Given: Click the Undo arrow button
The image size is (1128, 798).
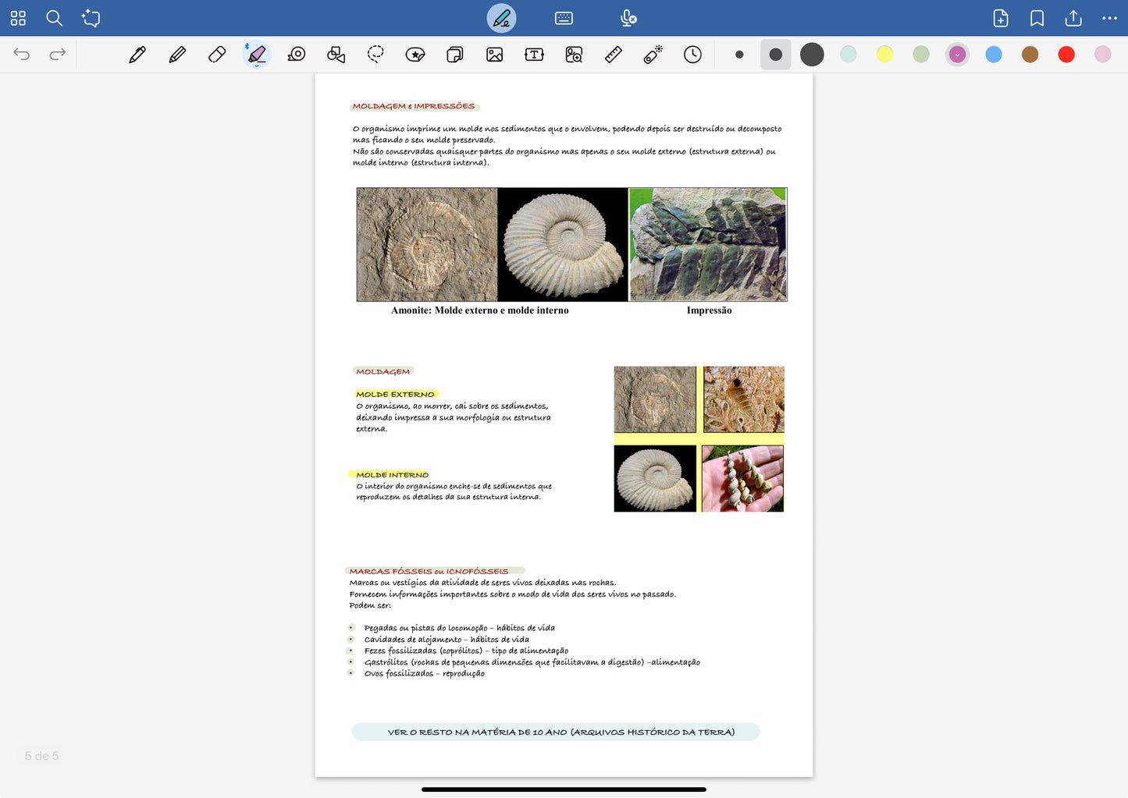Looking at the screenshot, I should coord(22,55).
